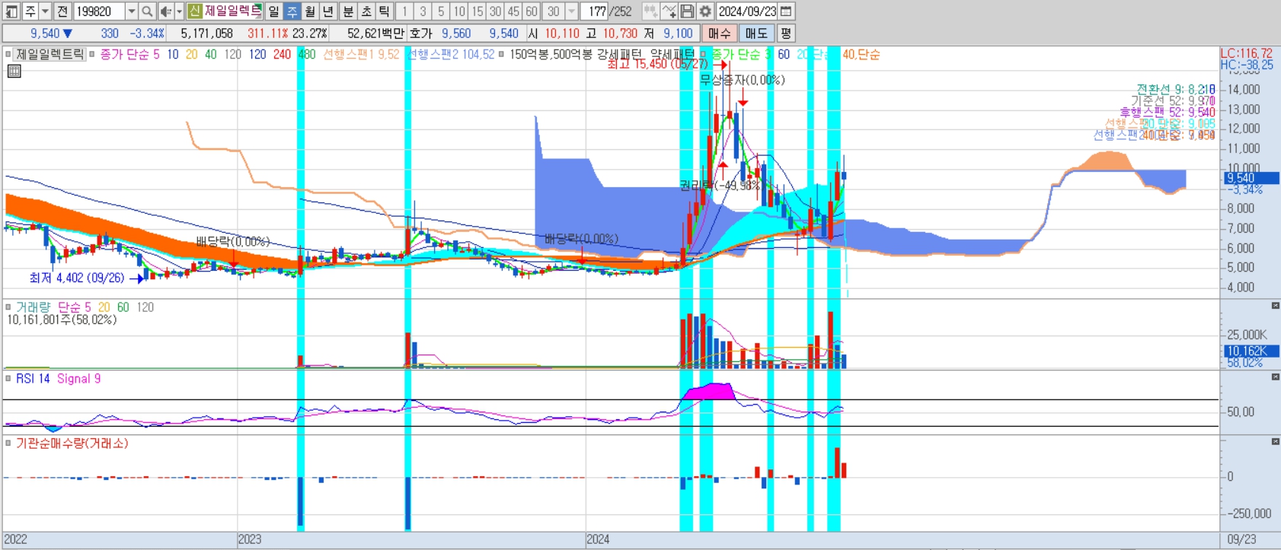
Task: Select the 년 yearly period tab
Action: [328, 11]
